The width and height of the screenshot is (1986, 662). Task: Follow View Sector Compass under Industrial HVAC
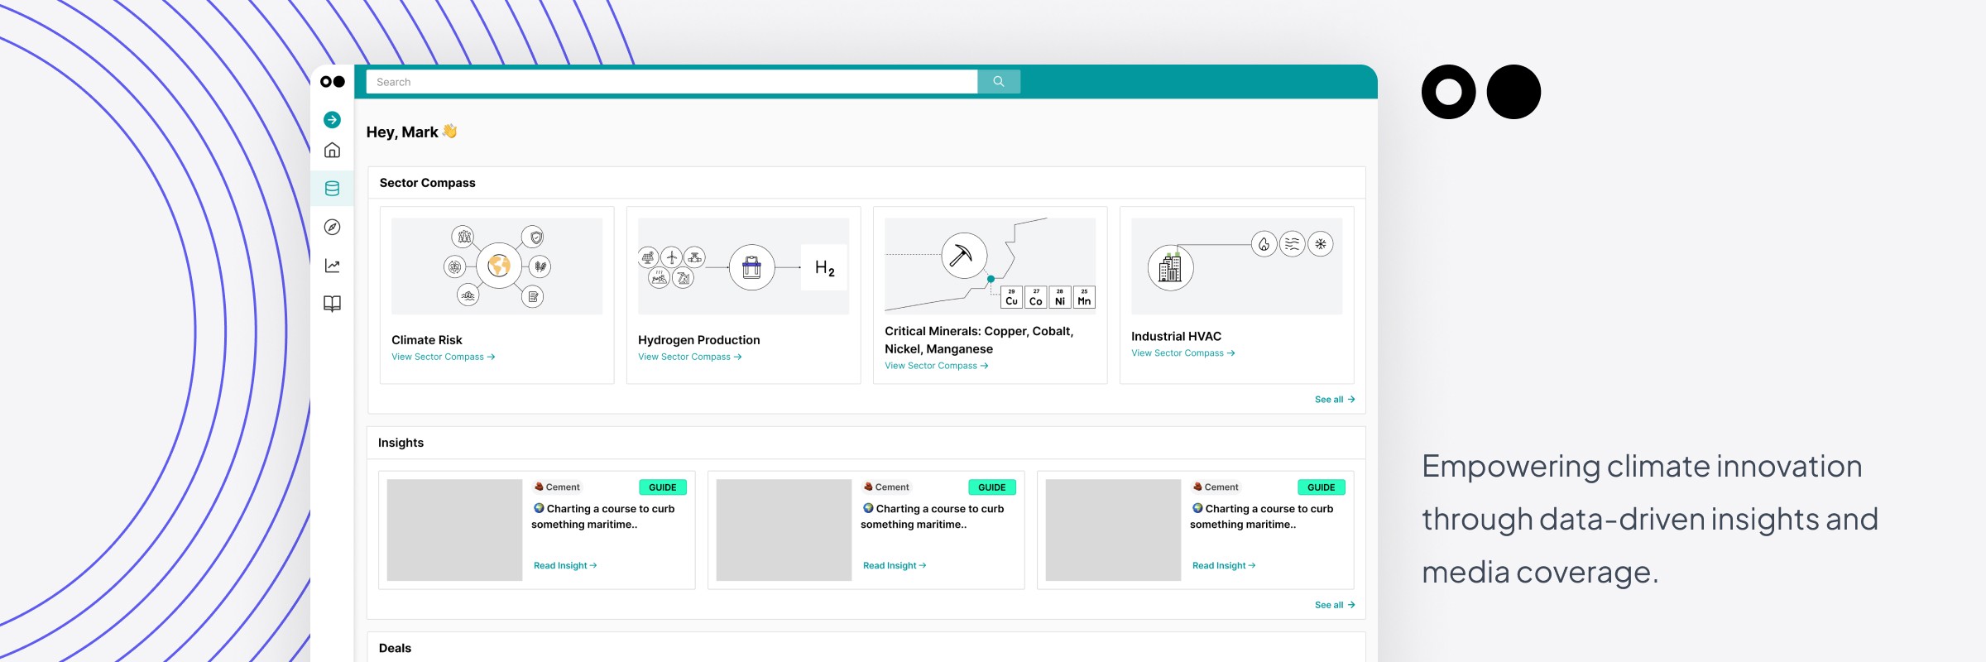[1183, 353]
